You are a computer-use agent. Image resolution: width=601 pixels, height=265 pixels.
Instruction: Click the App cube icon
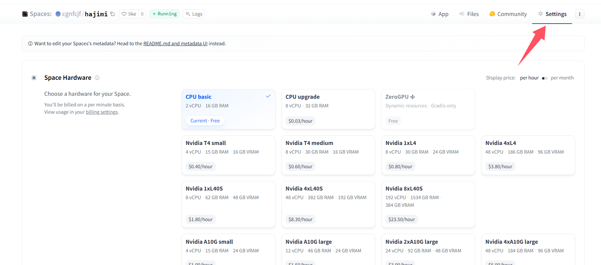tap(433, 14)
